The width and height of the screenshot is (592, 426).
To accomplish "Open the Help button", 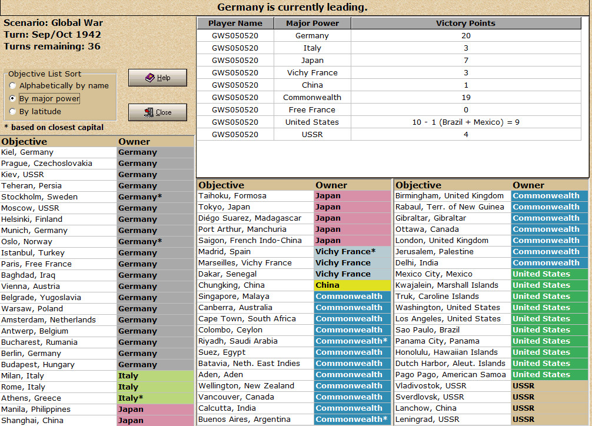I will tap(158, 78).
